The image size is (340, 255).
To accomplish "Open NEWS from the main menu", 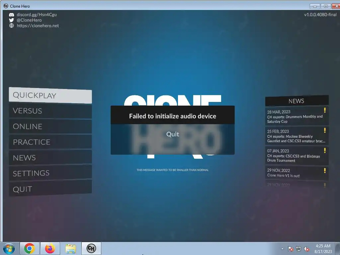I will tap(50, 158).
